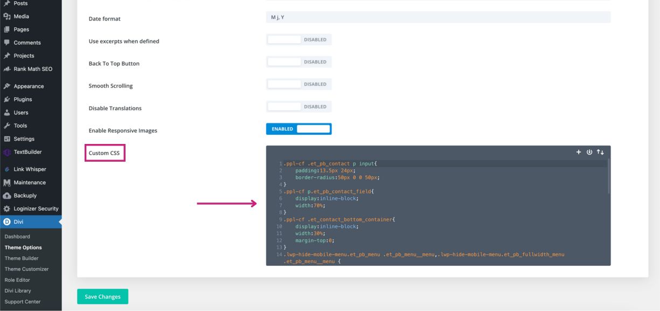Image resolution: width=660 pixels, height=311 pixels.
Task: Click the Plugins plug icon
Action: pyautogui.click(x=6, y=99)
